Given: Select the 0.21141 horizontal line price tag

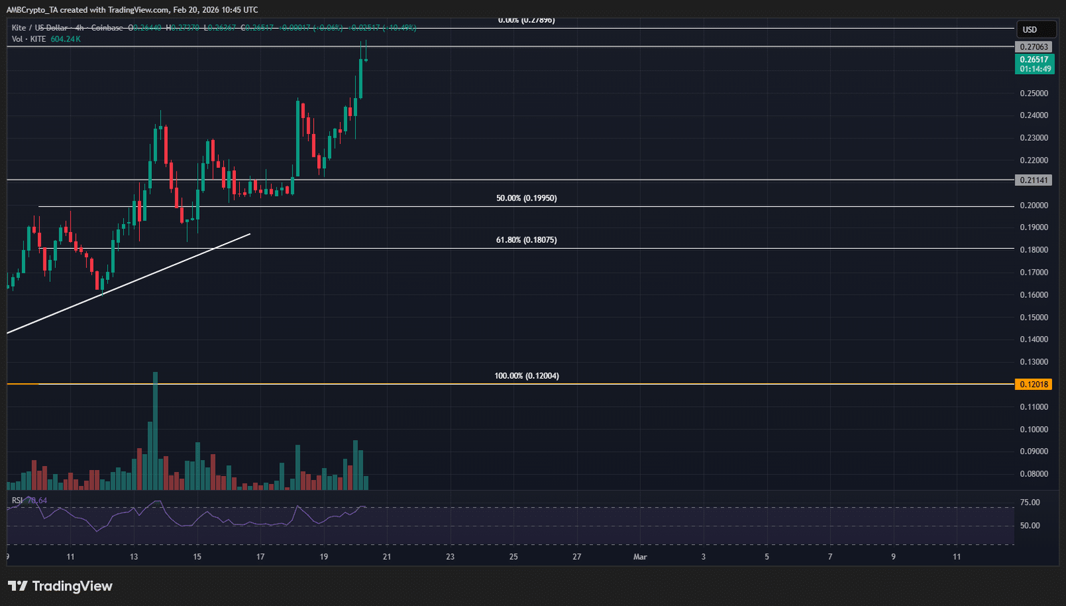Looking at the screenshot, I should pos(1034,180).
